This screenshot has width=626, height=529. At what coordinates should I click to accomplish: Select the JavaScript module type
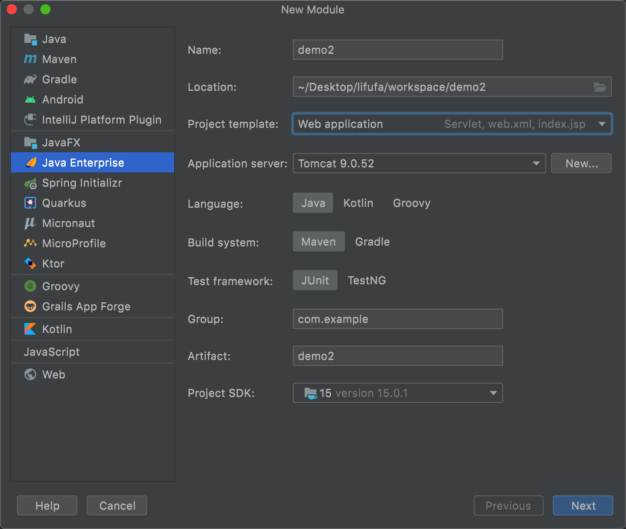93,352
